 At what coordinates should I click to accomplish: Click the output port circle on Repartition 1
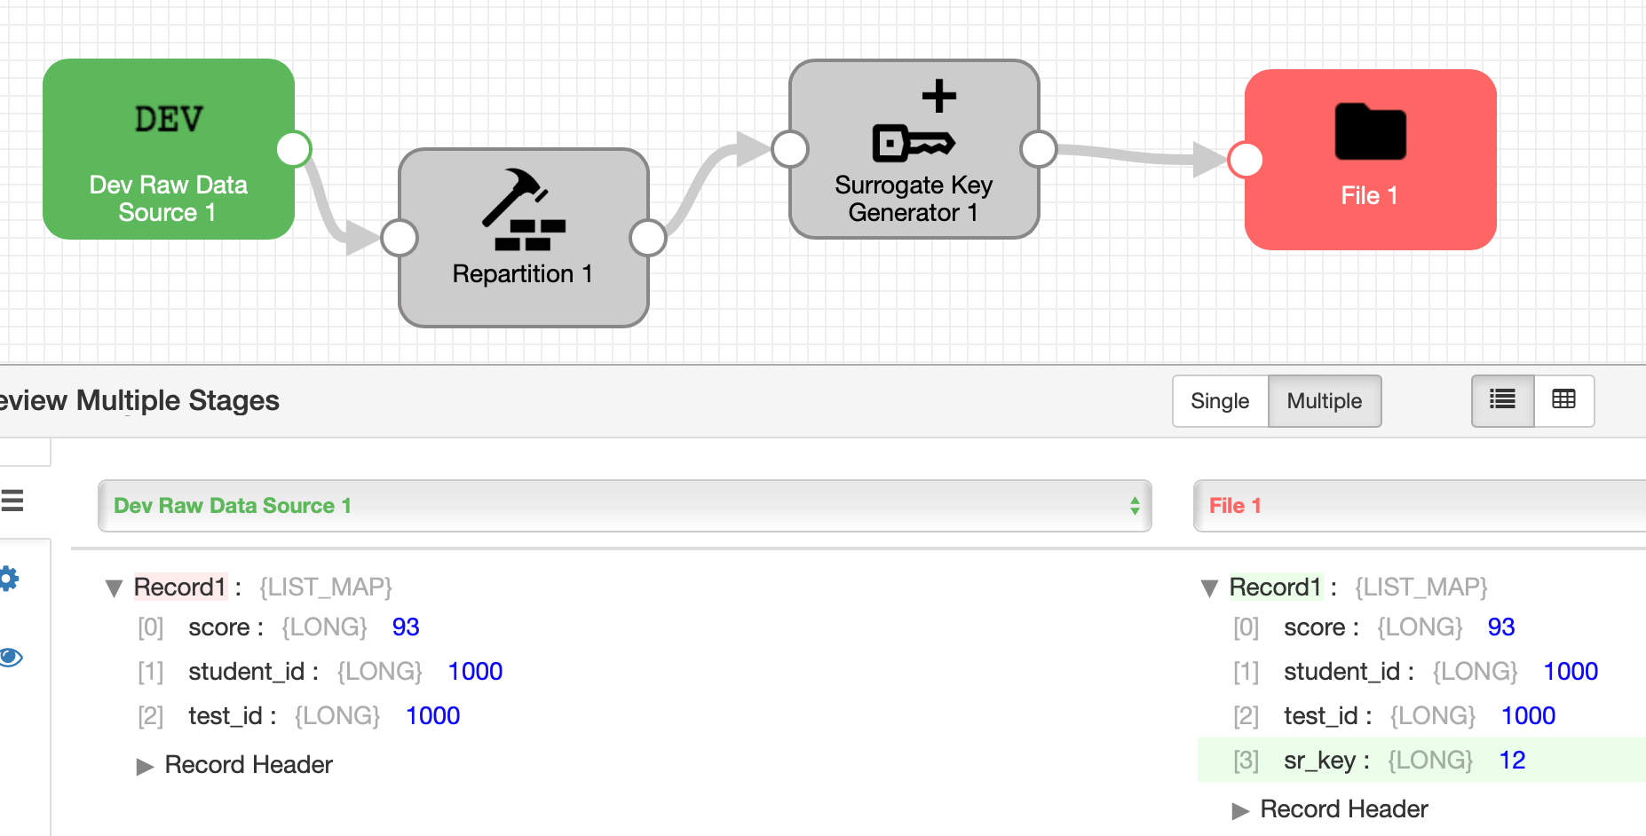click(x=649, y=238)
